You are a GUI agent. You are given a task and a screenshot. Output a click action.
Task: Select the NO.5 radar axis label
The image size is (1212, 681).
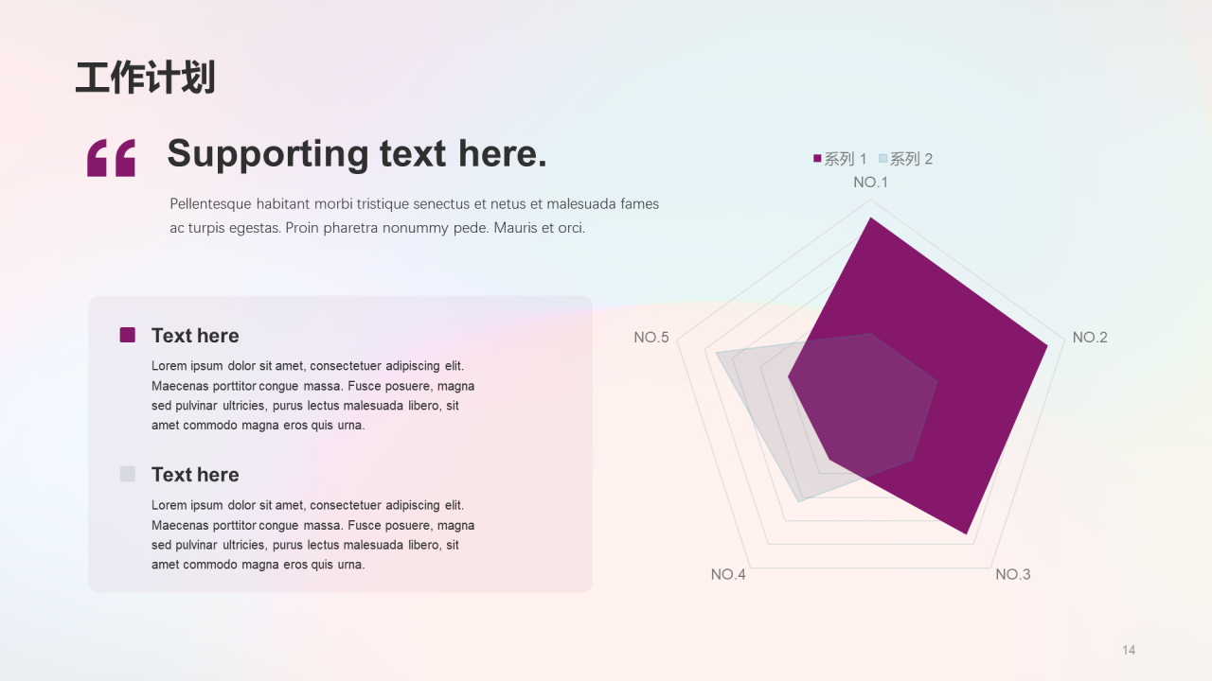tap(651, 338)
